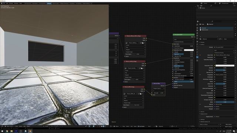The image size is (237, 133).
Task: Click the New Library button
Action: pyautogui.click(x=228, y=125)
